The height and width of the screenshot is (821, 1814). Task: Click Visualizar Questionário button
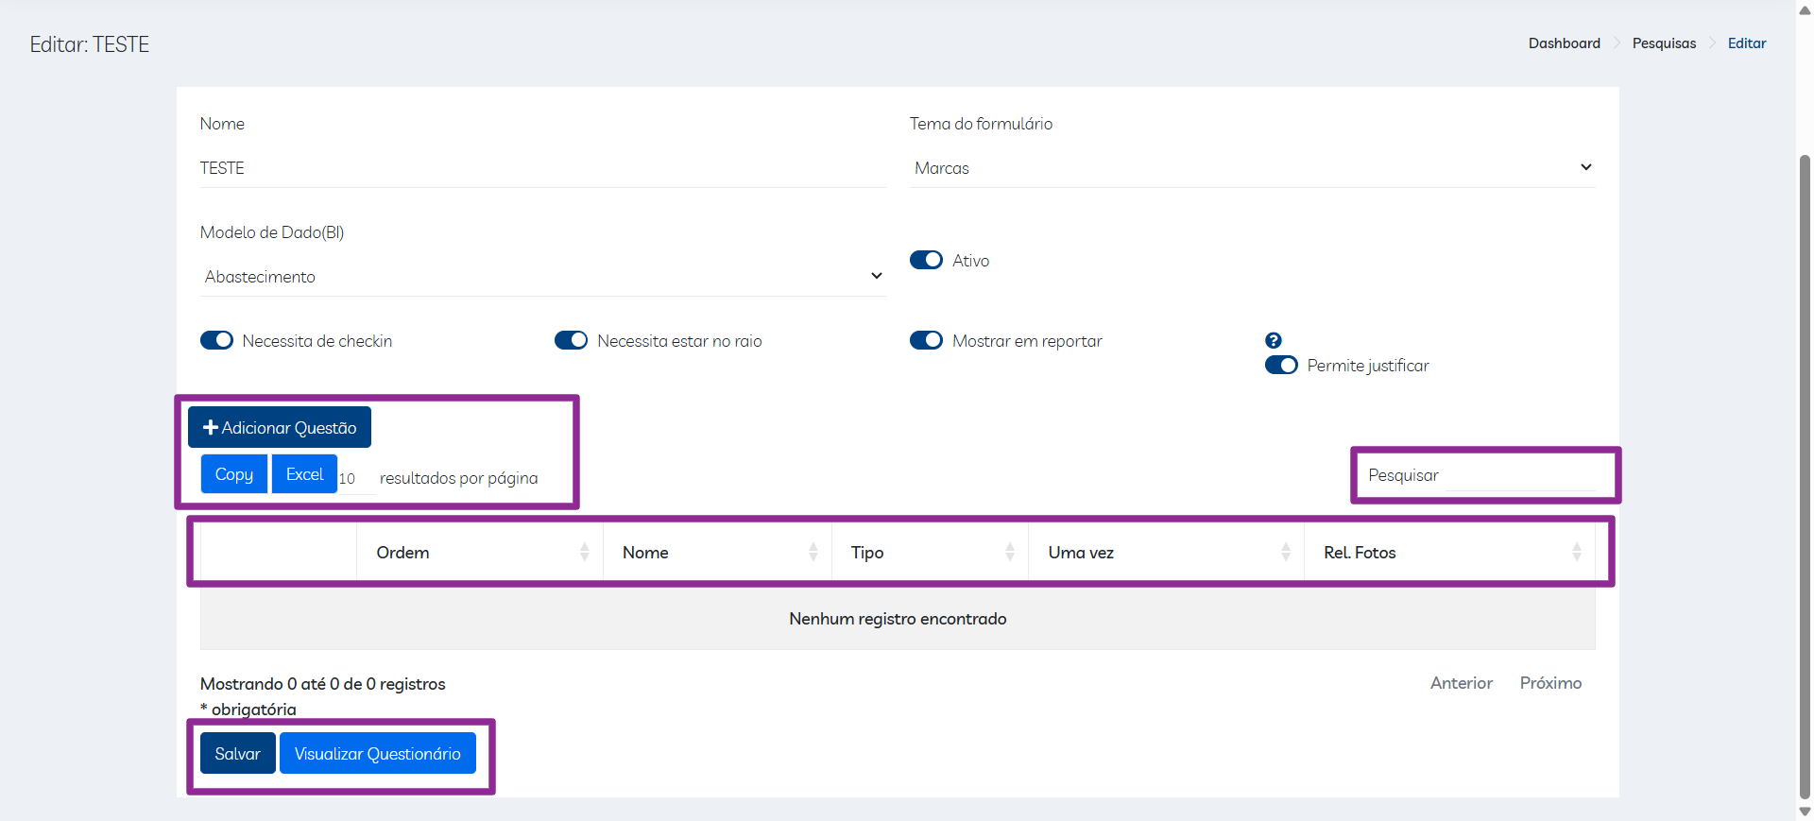[377, 754]
